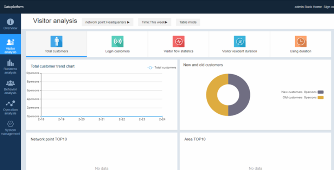334x170 pixels.
Task: Click the 2-19 x-axis label
Action: coord(61,119)
